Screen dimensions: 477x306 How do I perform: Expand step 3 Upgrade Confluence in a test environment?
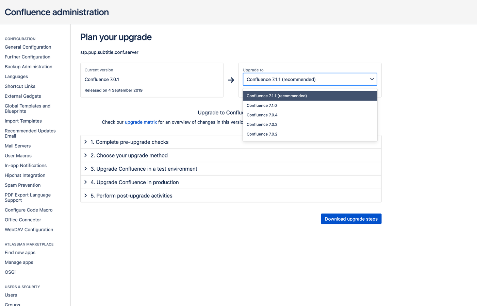231,169
